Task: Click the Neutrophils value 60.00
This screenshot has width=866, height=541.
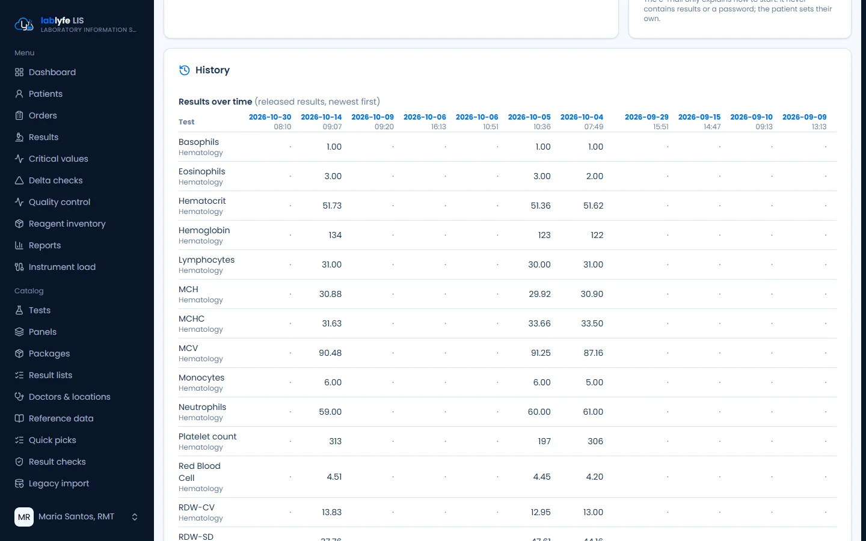Action: (539, 412)
